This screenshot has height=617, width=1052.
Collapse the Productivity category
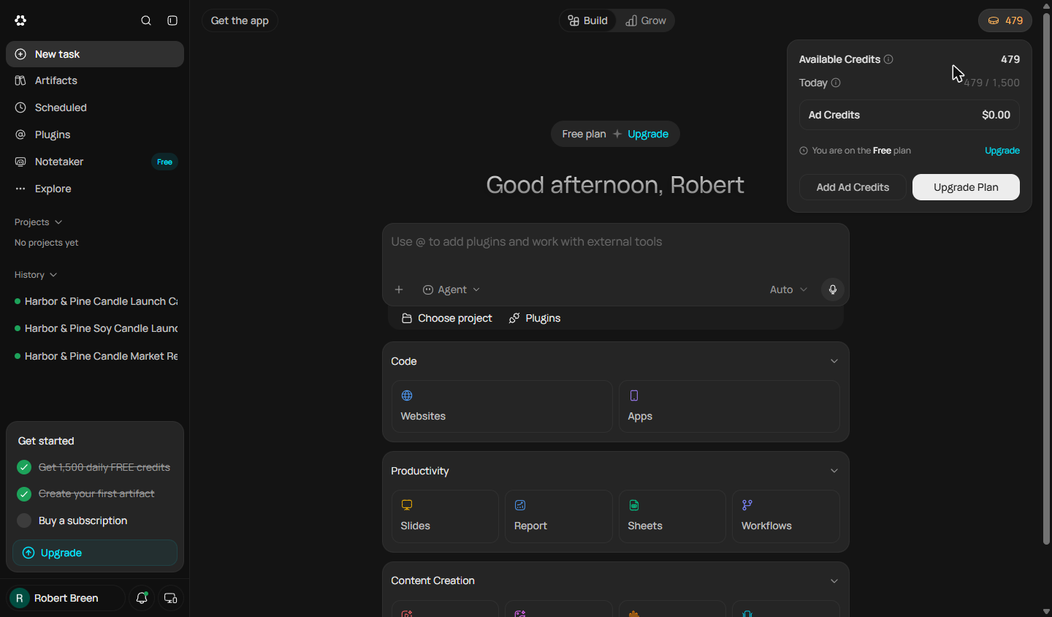834,471
